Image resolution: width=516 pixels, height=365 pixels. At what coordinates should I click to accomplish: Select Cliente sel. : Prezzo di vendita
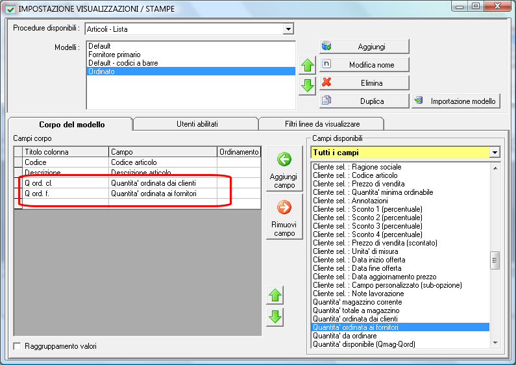click(400, 184)
